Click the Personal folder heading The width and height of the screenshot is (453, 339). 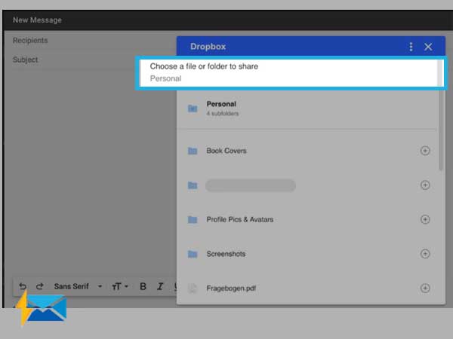[x=221, y=104]
